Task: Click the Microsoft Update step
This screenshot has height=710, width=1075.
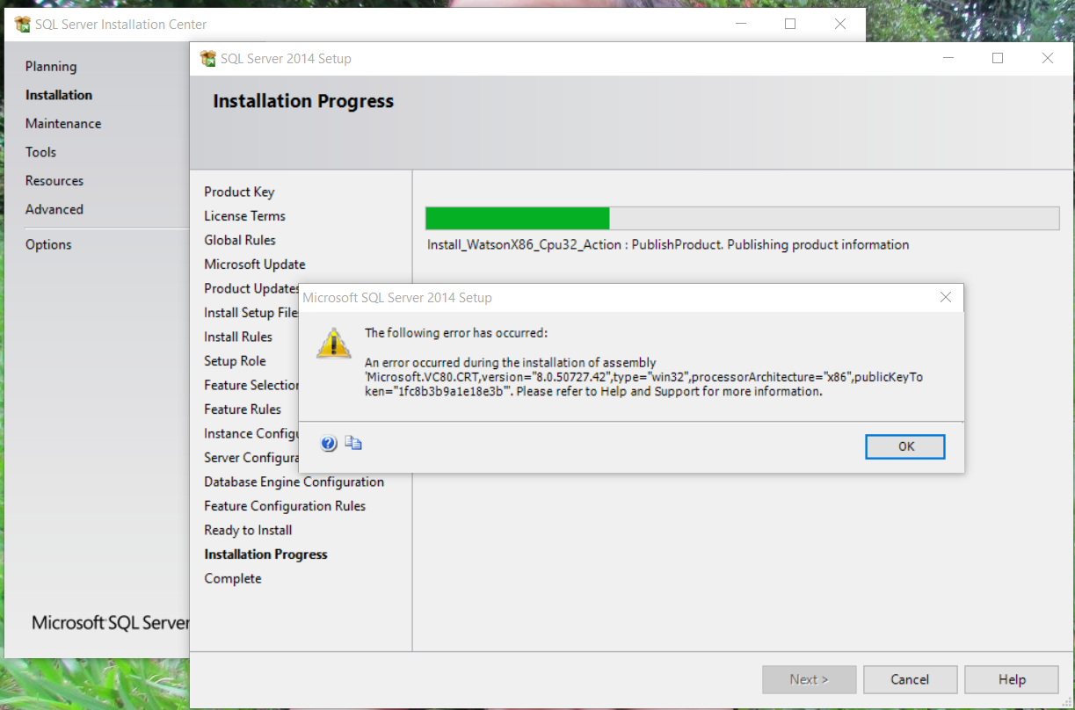Action: (255, 264)
